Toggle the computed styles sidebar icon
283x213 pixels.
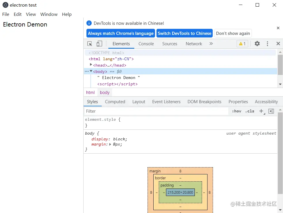(x=271, y=111)
